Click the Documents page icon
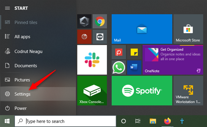The width and height of the screenshot is (207, 127). tap(7, 65)
